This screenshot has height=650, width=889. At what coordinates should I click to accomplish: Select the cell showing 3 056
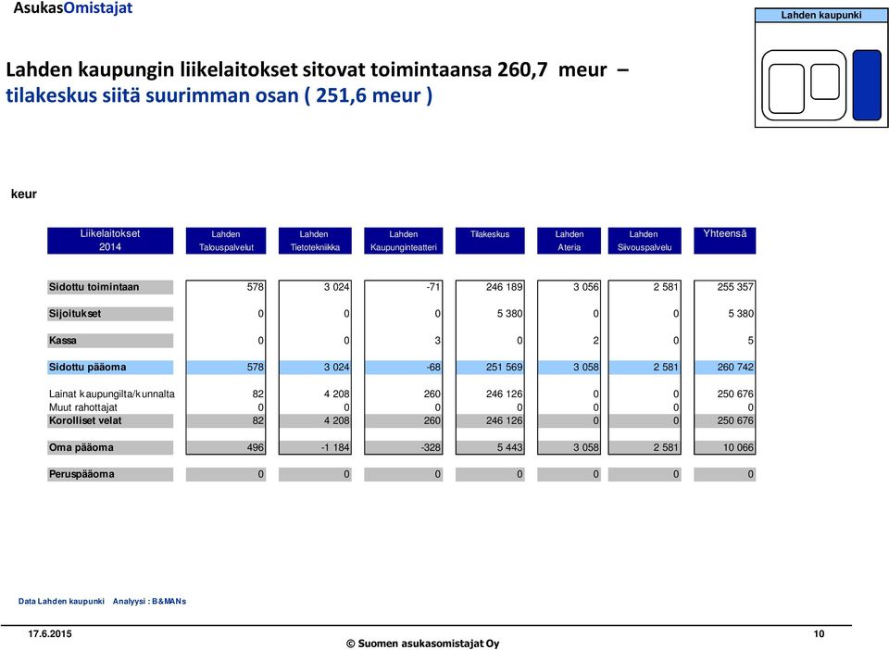tap(585, 287)
